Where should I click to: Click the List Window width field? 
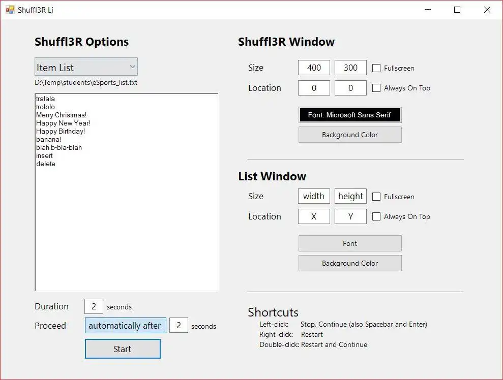314,196
